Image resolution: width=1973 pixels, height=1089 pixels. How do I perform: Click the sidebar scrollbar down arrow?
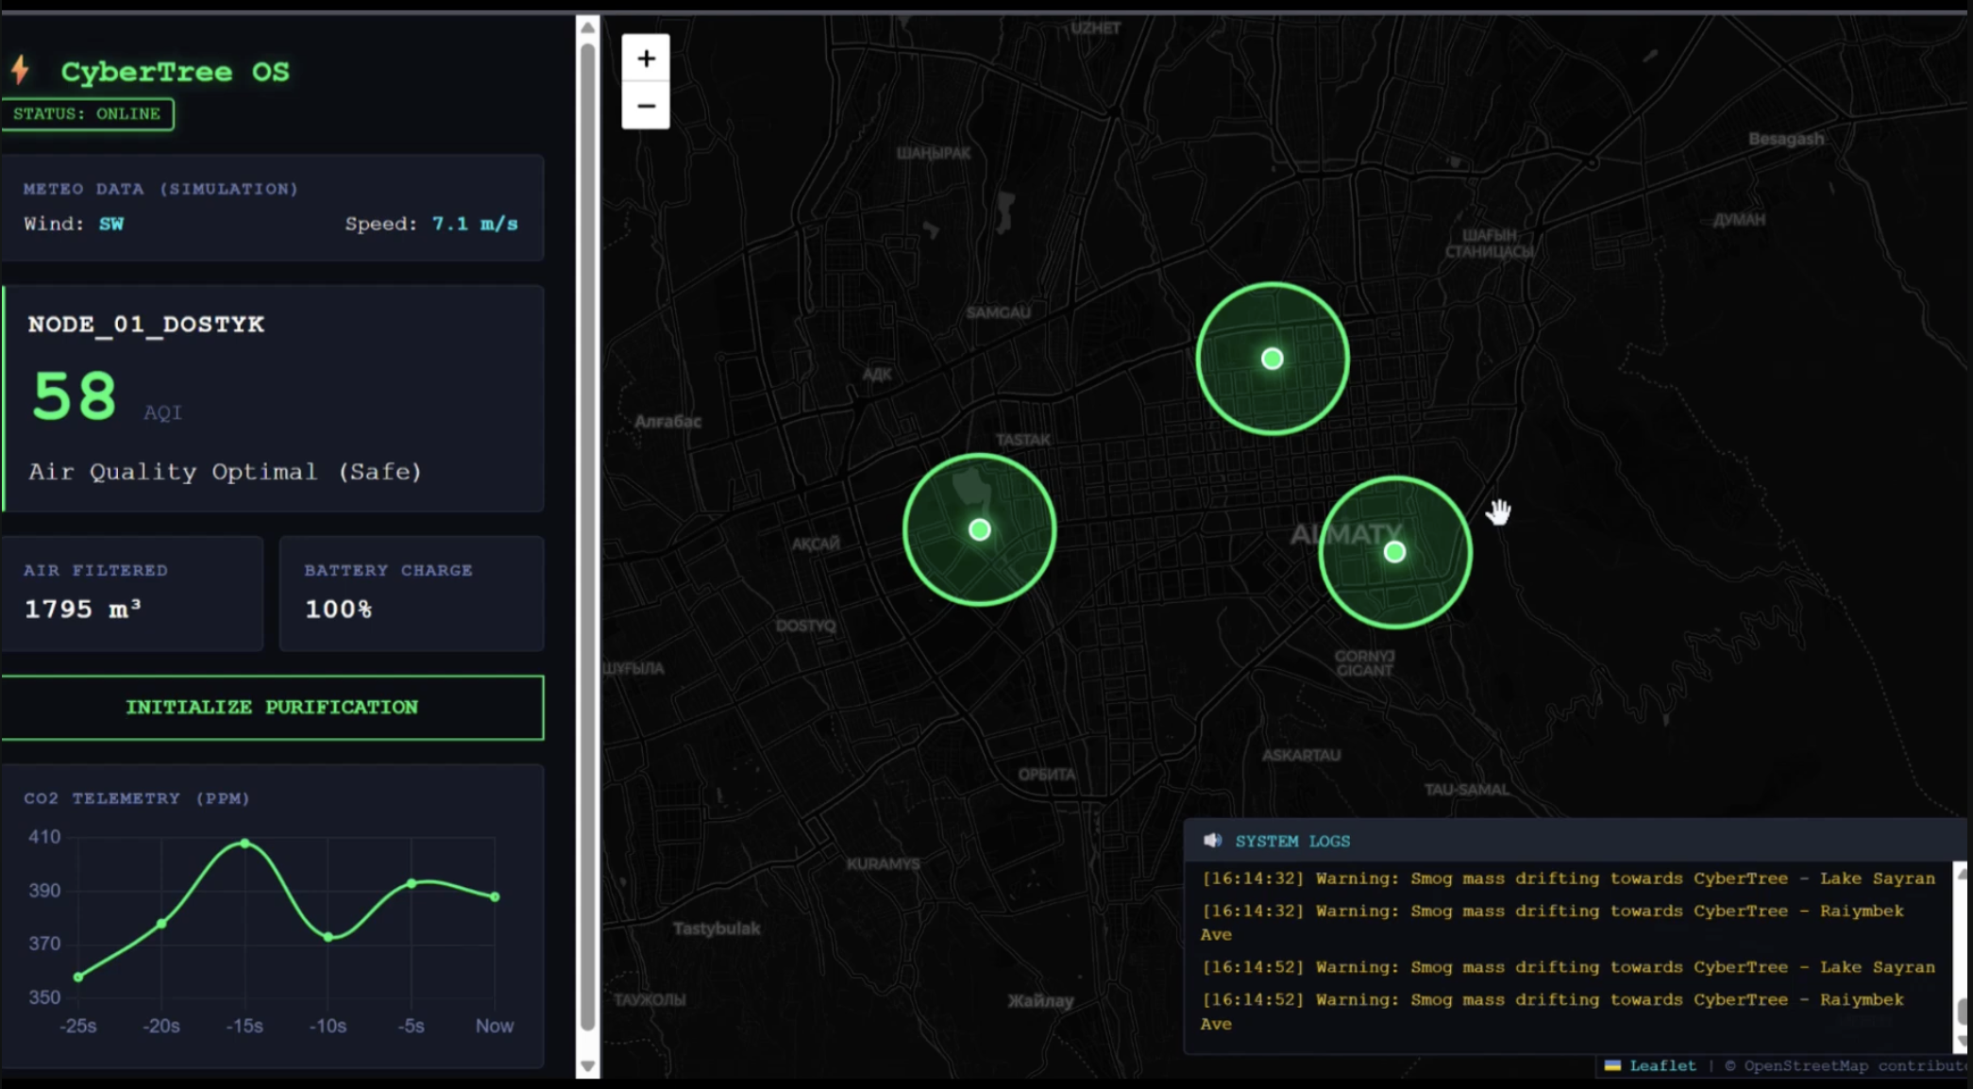[x=587, y=1066]
